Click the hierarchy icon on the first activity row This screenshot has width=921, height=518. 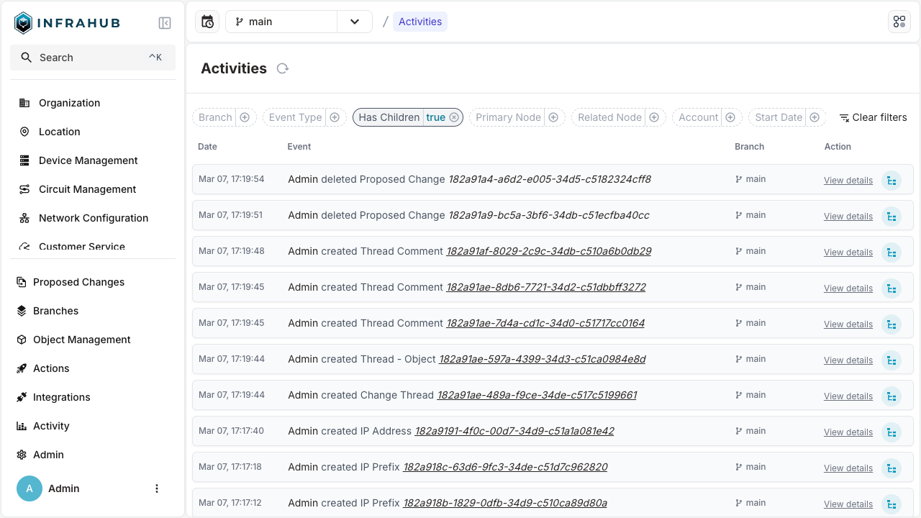[891, 181]
